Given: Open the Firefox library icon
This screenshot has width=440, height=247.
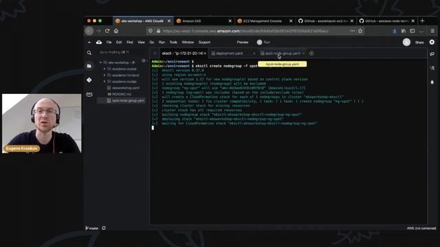Looking at the screenshot, I should point(404,31).
